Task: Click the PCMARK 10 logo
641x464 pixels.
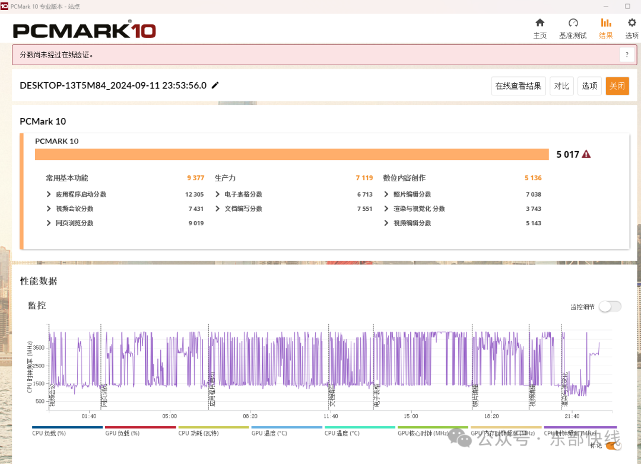Action: 84,30
